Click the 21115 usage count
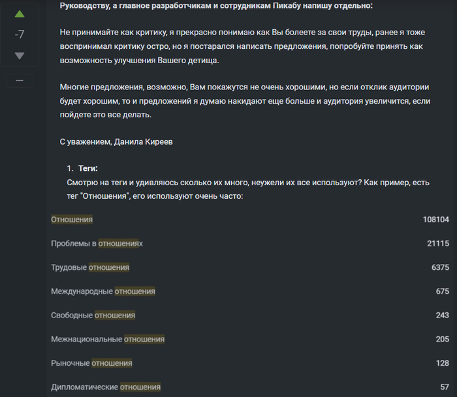This screenshot has width=457, height=397. tap(437, 244)
